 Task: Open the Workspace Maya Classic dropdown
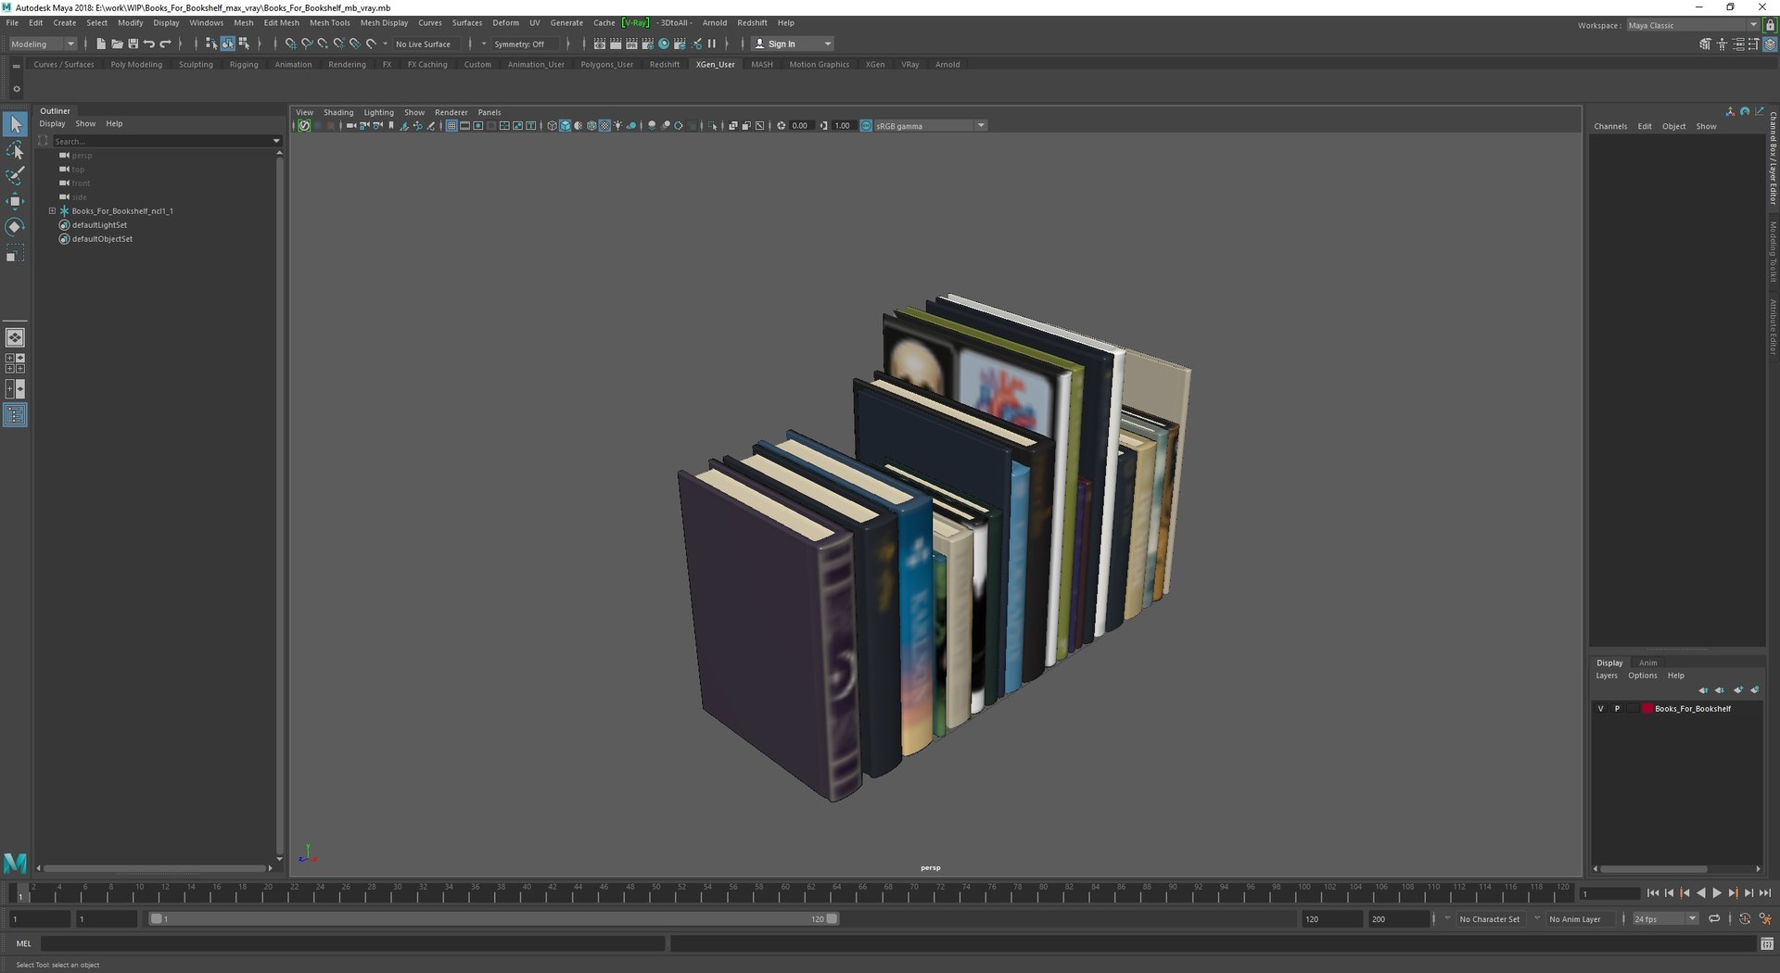pos(1693,25)
